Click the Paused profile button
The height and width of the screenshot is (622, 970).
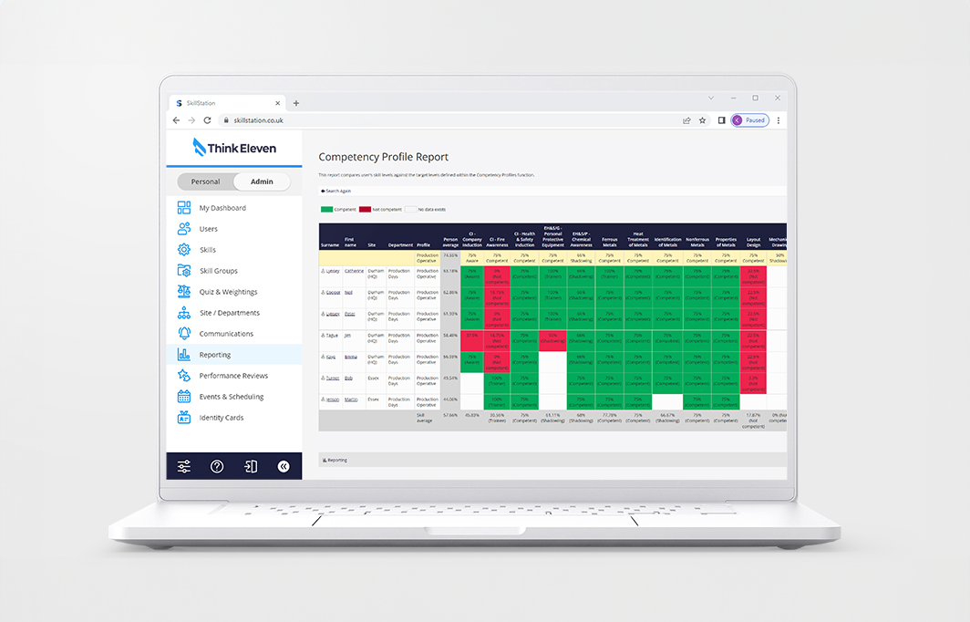749,120
